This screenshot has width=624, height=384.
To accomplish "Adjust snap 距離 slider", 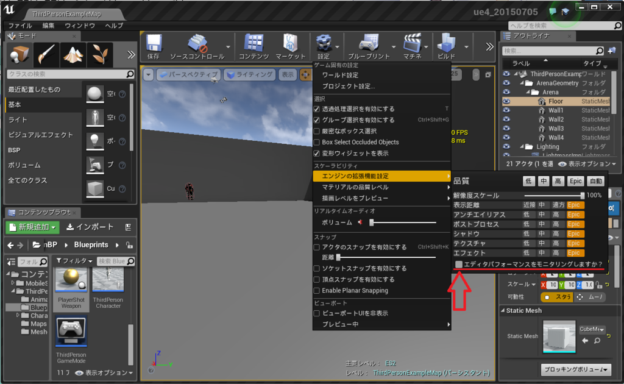I will [x=386, y=257].
